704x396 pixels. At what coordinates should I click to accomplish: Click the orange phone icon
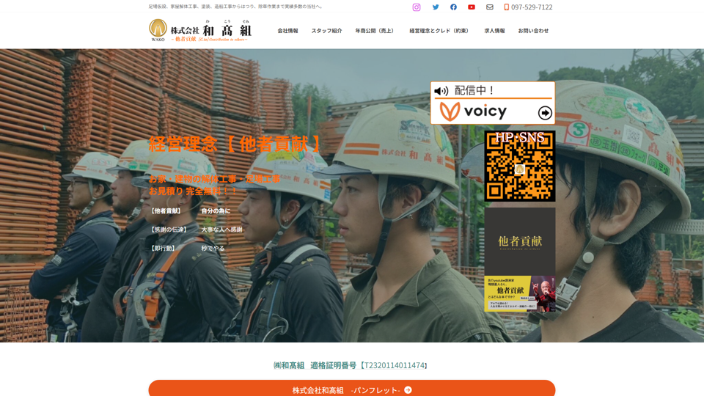506,7
